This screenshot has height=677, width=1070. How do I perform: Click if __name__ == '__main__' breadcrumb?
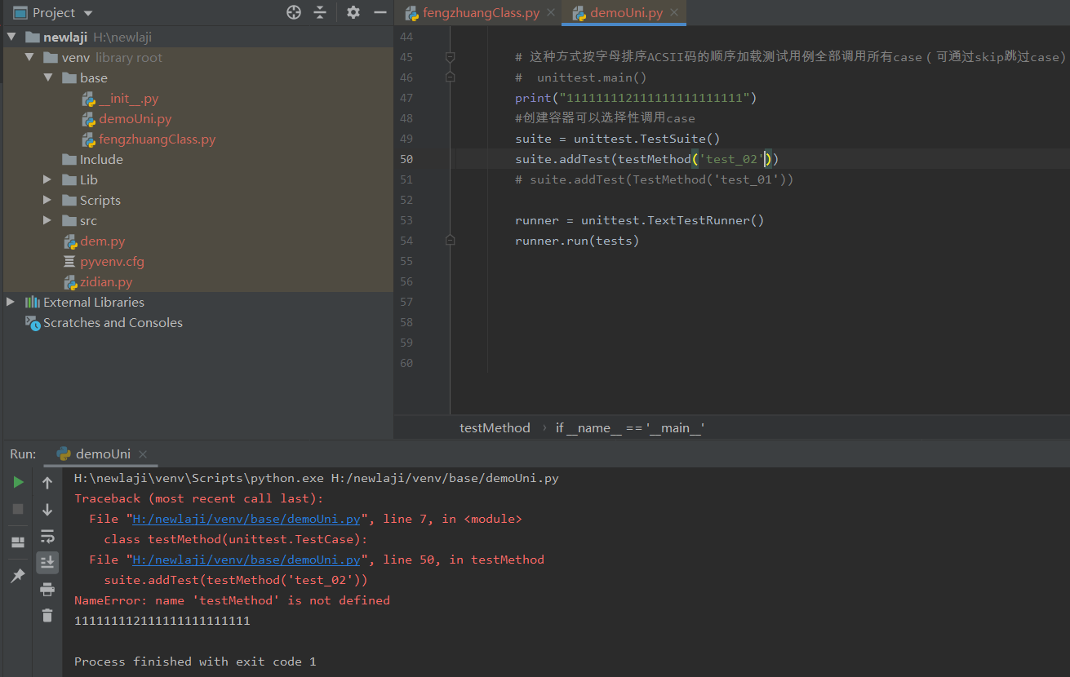click(x=630, y=428)
